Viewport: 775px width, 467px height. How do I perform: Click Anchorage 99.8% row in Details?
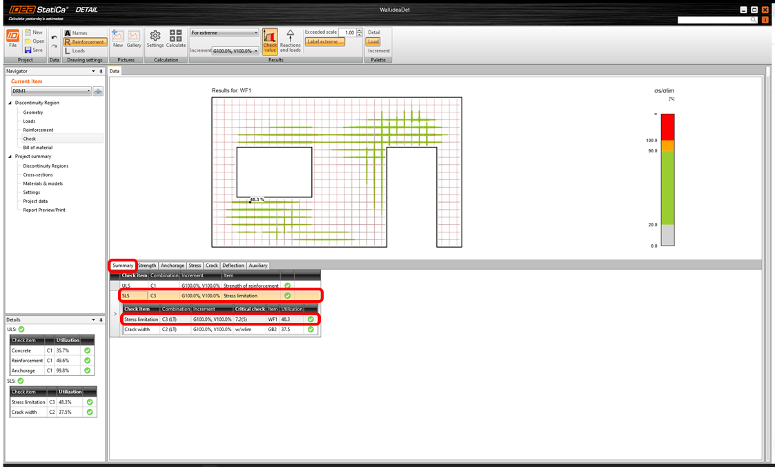pos(52,370)
